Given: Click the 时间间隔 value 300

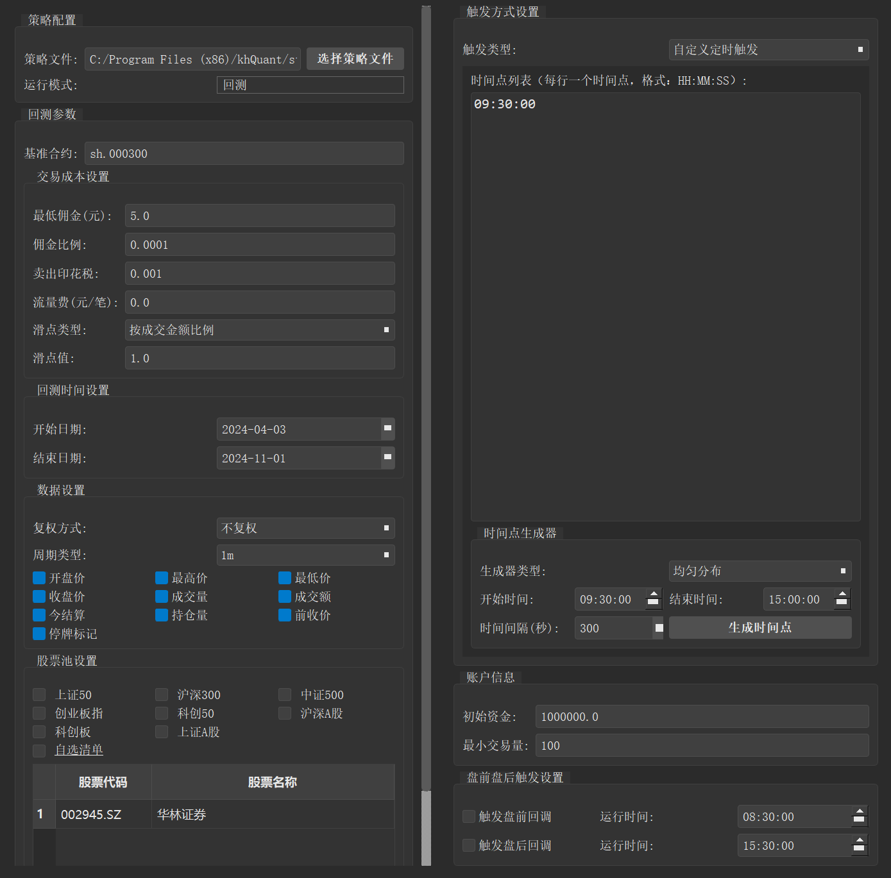Looking at the screenshot, I should pyautogui.click(x=614, y=629).
